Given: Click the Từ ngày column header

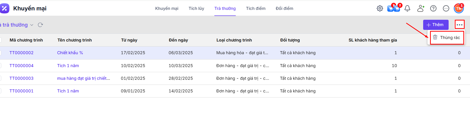Looking at the screenshot, I should pyautogui.click(x=129, y=40).
